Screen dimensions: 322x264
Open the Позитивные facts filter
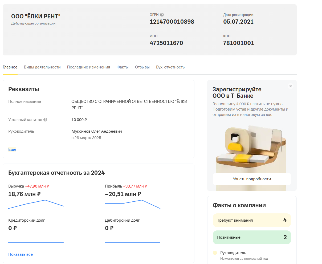(x=252, y=237)
